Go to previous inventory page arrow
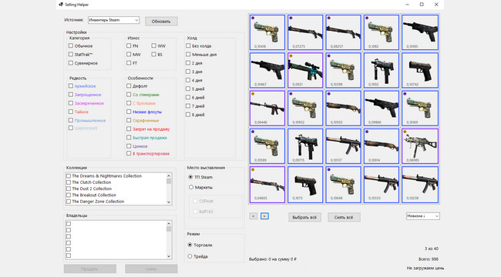Viewport: 501px width, 277px height. pyautogui.click(x=254, y=216)
